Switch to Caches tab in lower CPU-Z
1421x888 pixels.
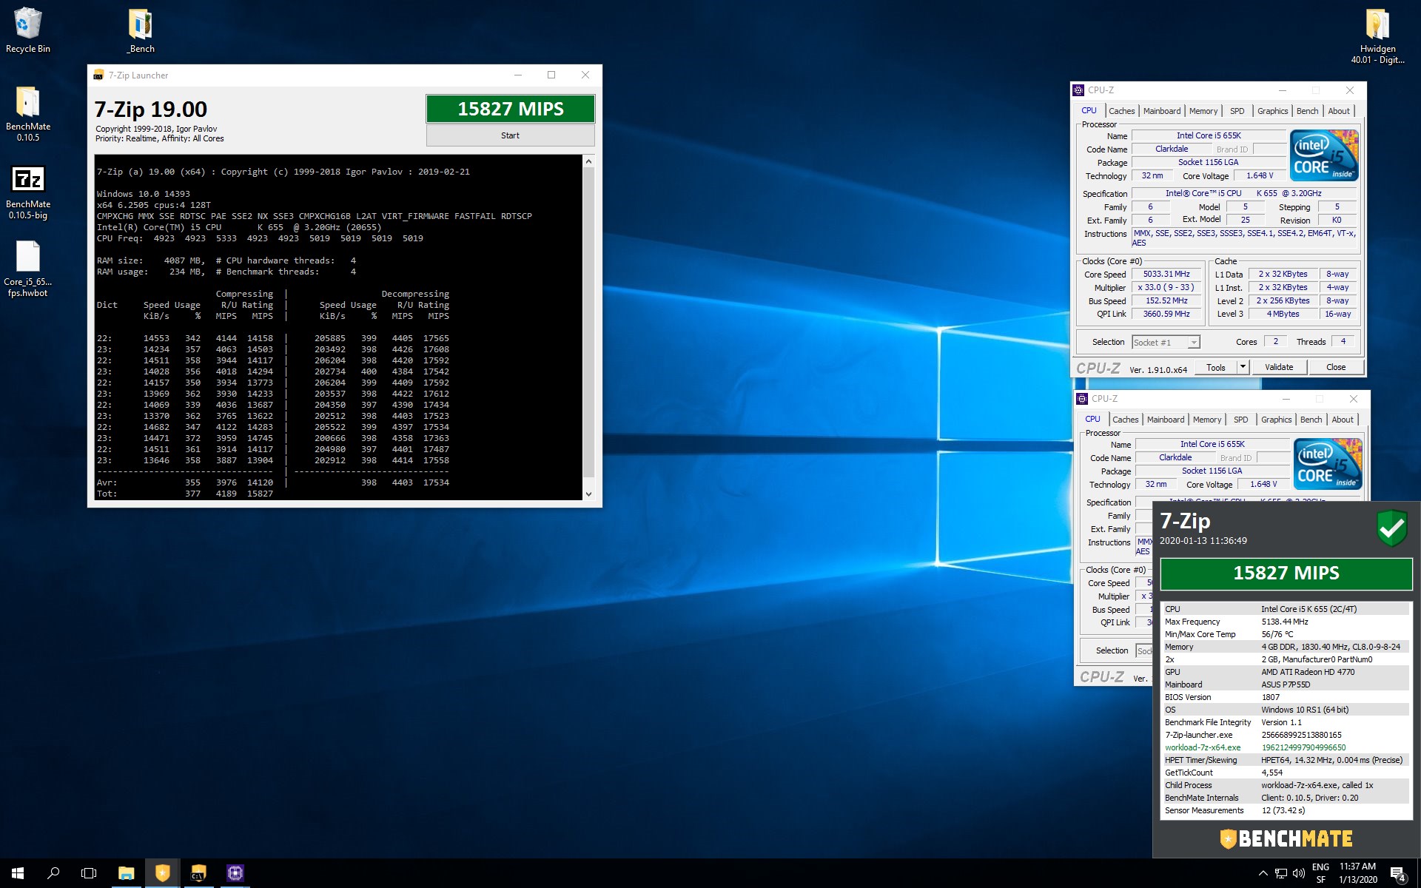click(1125, 420)
